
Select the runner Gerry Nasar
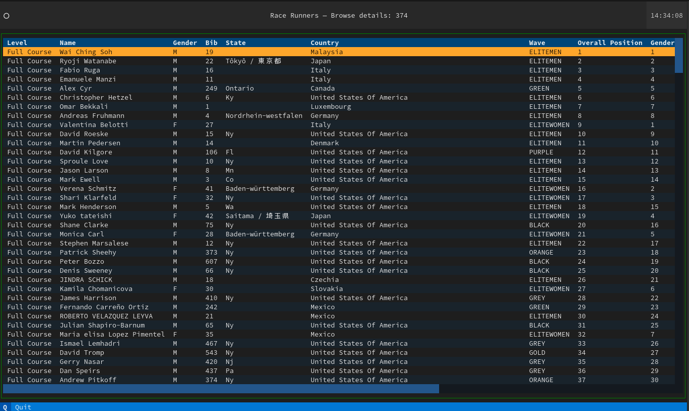(x=339, y=362)
